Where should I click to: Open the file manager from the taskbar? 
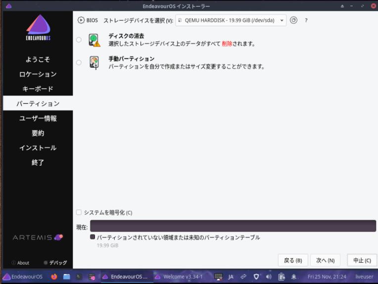point(66,277)
